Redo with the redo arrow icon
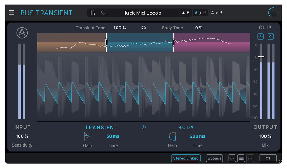The height and width of the screenshot is (168, 287). [250, 158]
